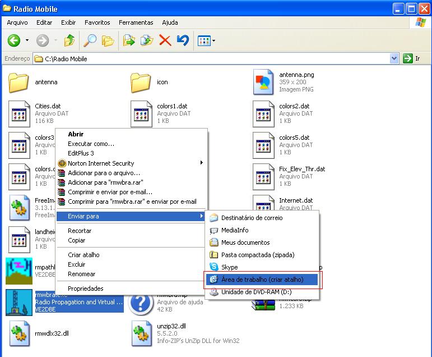Choose Comprimir e enviar por e-mail...

coord(131,192)
